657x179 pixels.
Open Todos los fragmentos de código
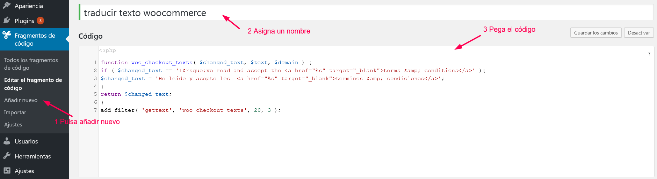tap(31, 64)
